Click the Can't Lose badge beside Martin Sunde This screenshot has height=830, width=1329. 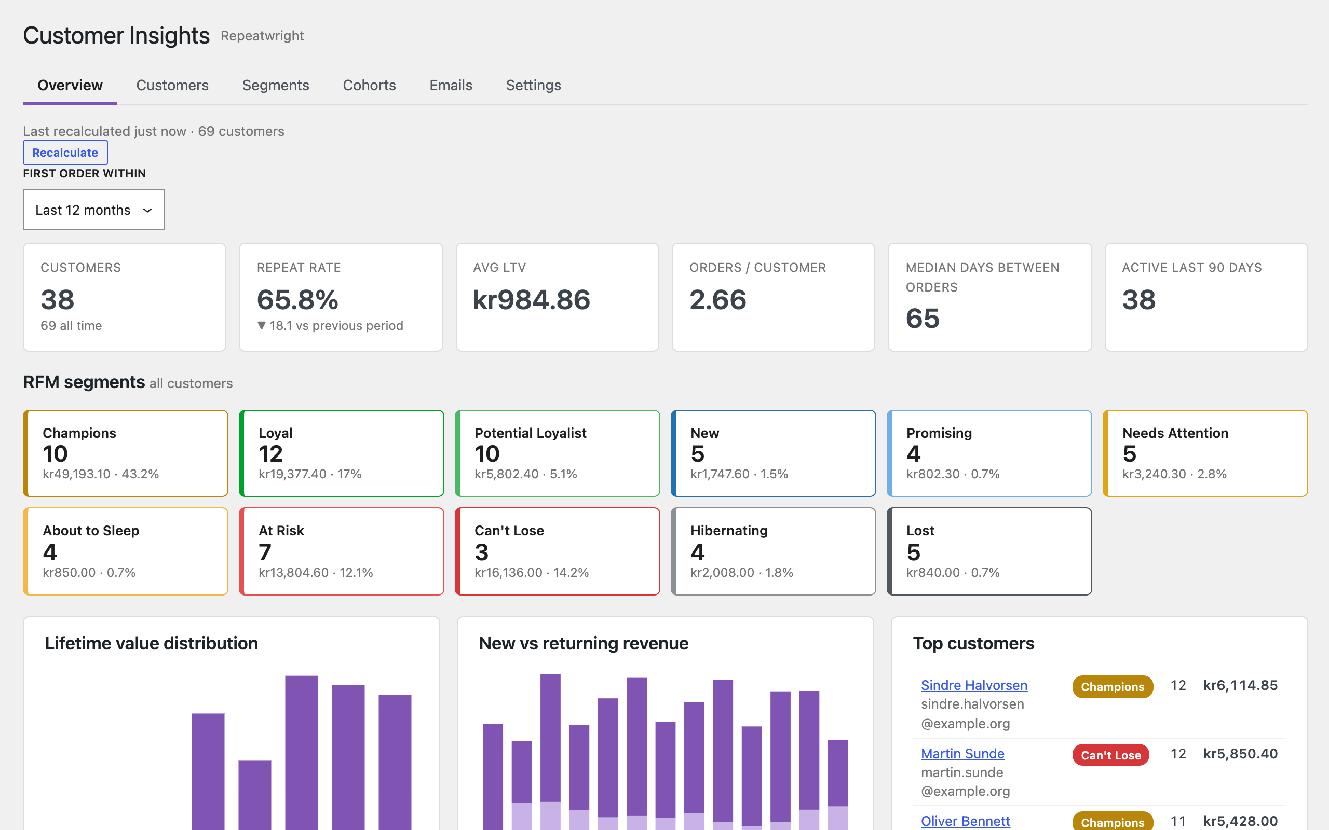(1110, 755)
